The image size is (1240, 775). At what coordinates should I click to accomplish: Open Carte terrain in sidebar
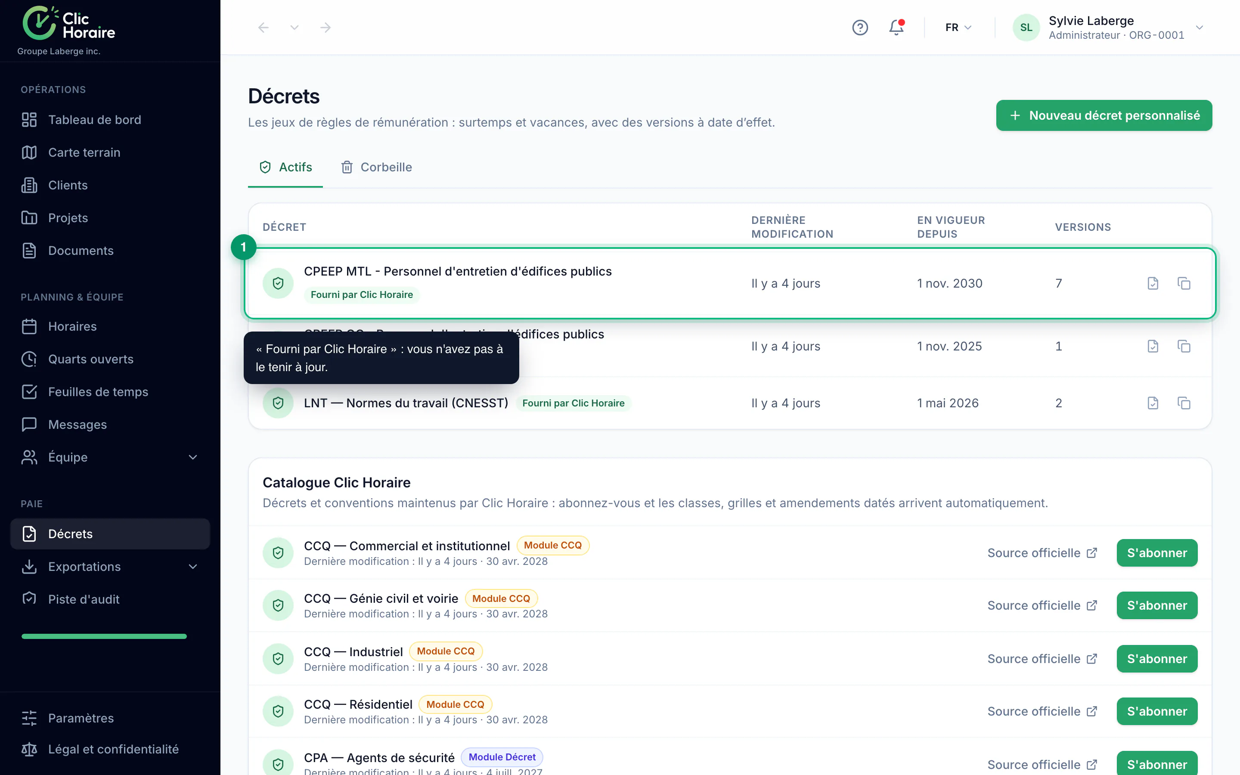click(x=110, y=152)
